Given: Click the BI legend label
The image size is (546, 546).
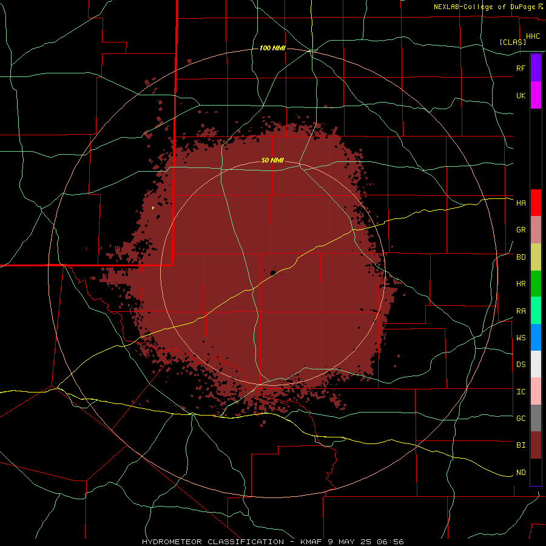Looking at the screenshot, I should [521, 445].
